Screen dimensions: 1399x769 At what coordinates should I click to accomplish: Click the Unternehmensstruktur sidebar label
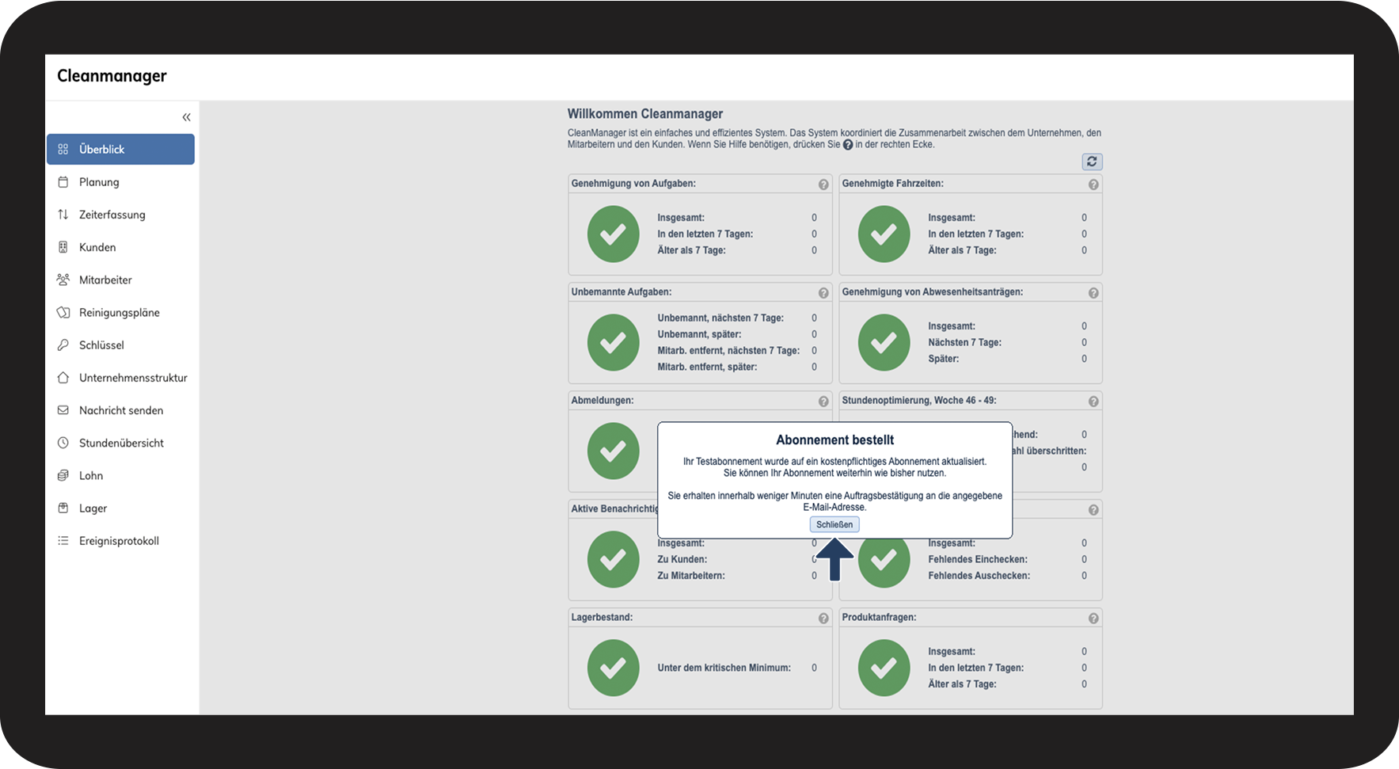click(133, 378)
